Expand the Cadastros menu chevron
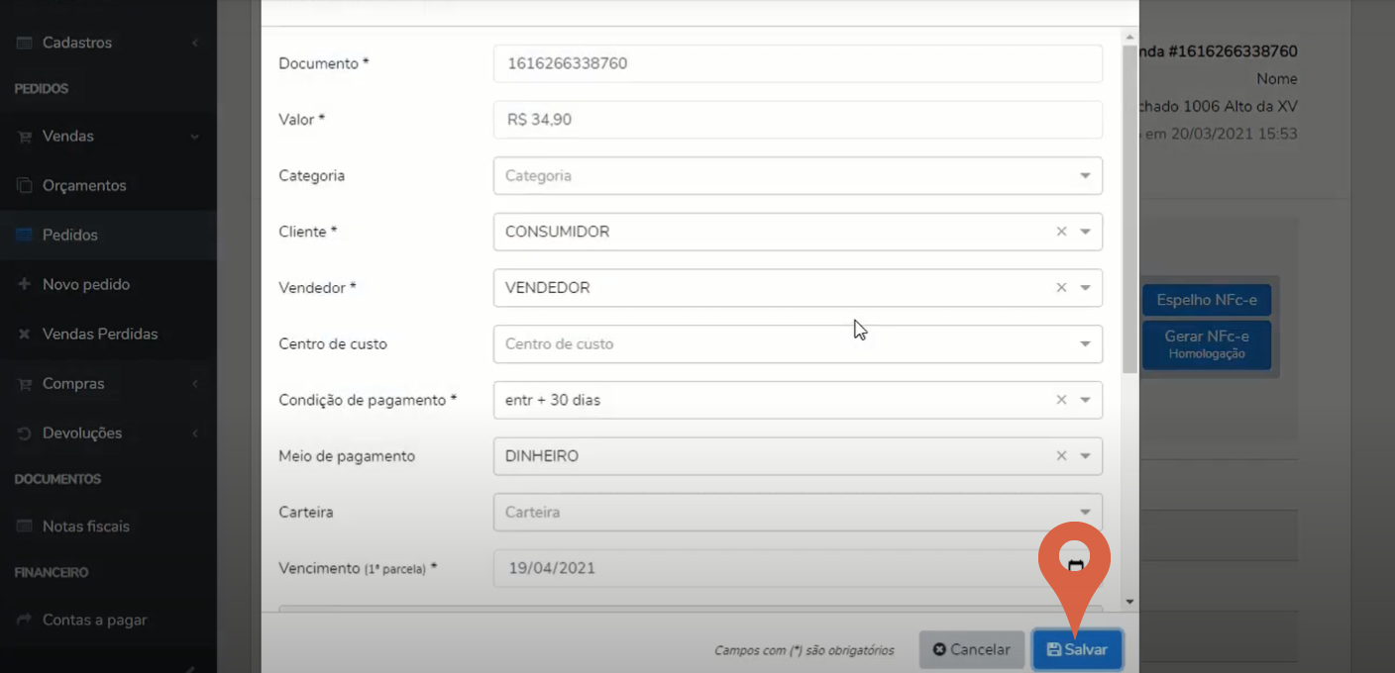 coord(195,43)
